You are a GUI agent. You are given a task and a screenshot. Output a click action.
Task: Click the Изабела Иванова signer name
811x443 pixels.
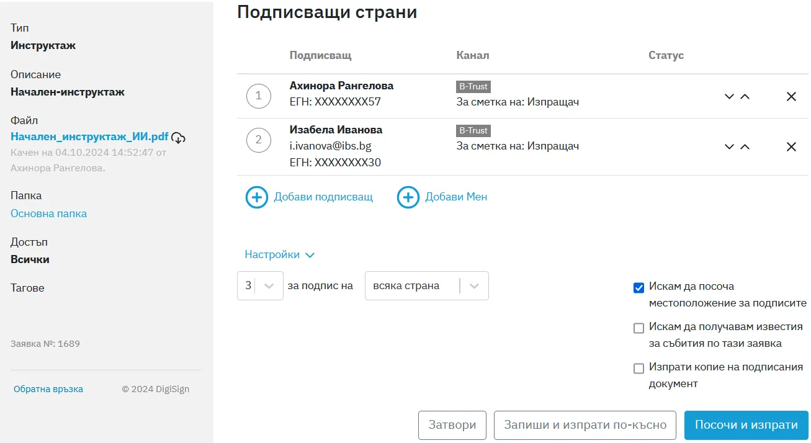336,130
